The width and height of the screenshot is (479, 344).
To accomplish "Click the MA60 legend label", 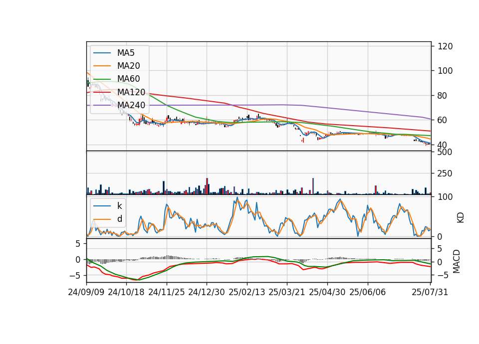I will pos(128,79).
